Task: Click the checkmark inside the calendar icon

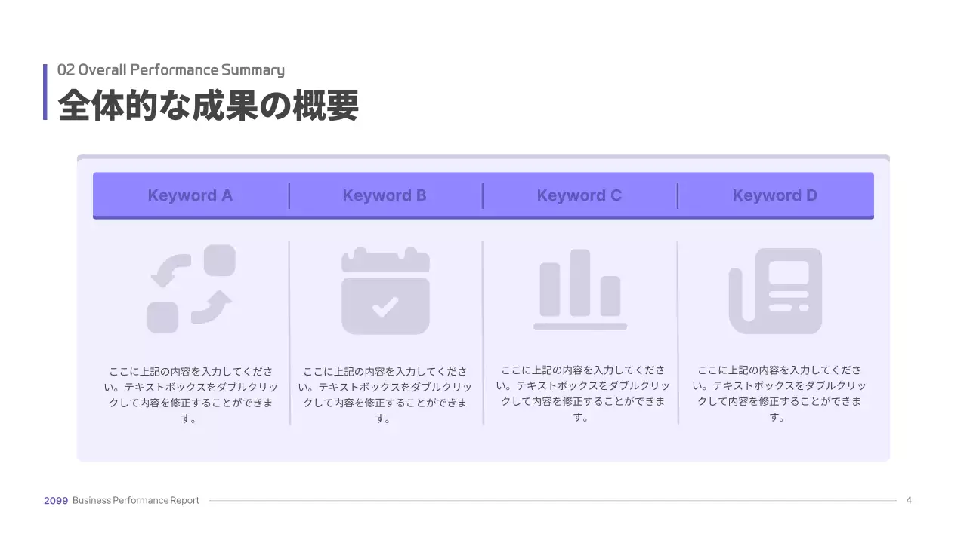Action: click(x=385, y=305)
